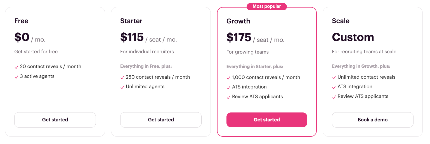
Task: Click Everything in Growth, plus text
Action: click(361, 66)
